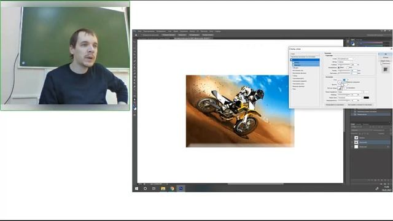Click the Reset to Default button

coord(360,105)
